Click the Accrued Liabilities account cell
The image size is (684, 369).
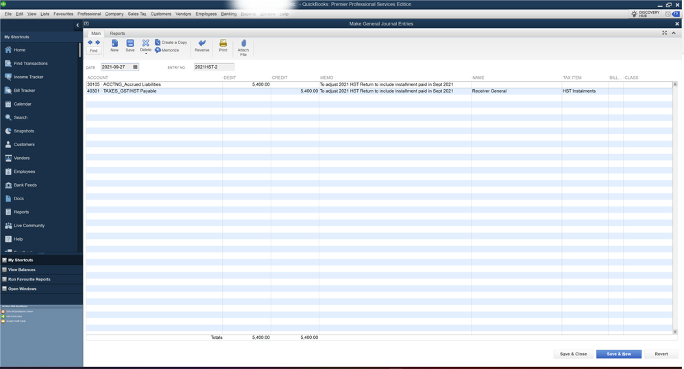[154, 84]
